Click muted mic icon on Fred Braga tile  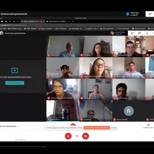(81, 119)
